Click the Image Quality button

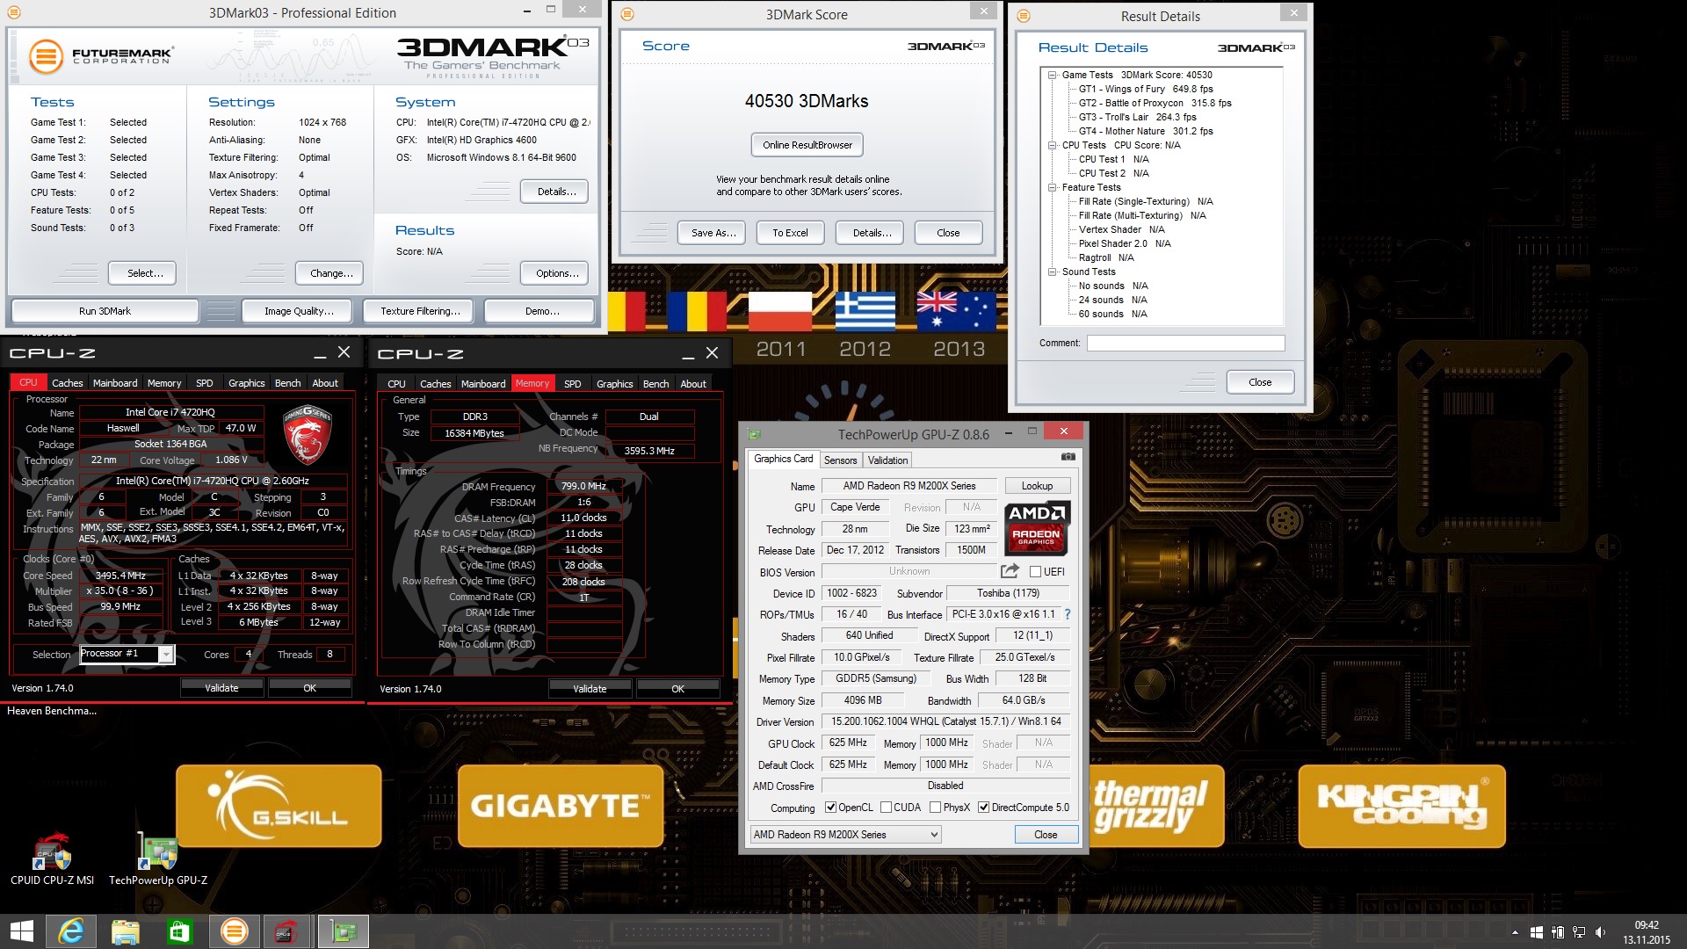click(x=299, y=311)
